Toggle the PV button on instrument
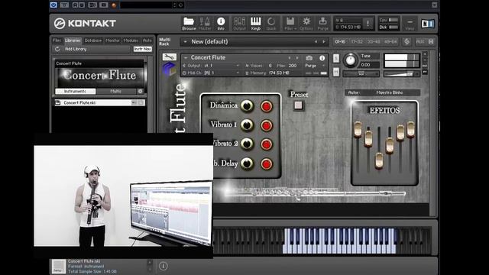This screenshot has width=489, height=275. 425,72
